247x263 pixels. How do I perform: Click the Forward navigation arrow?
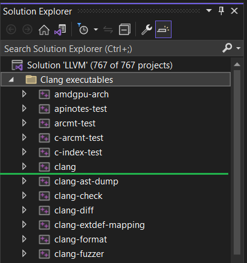27,30
